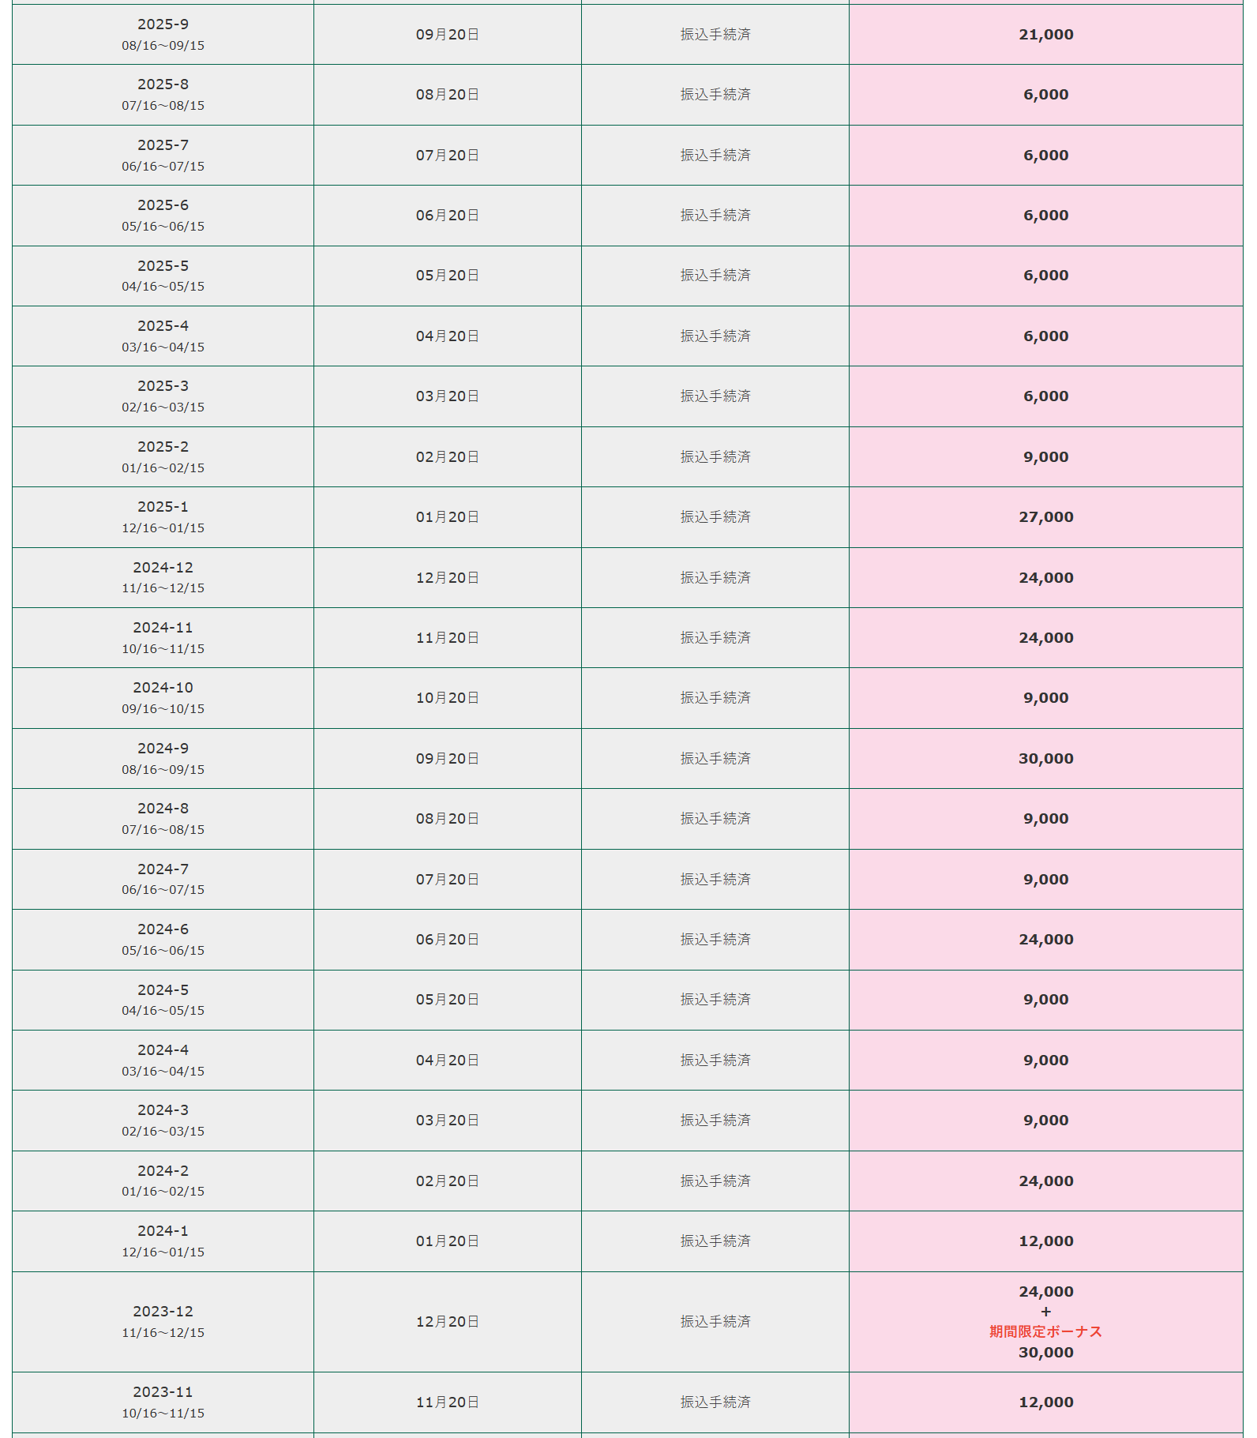Screen dimensions: 1257x1438
Task: Select the 07月20日 date in 2025-7 row
Action: click(447, 156)
